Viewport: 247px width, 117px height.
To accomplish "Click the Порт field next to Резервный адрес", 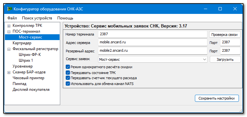I will coord(230,51).
